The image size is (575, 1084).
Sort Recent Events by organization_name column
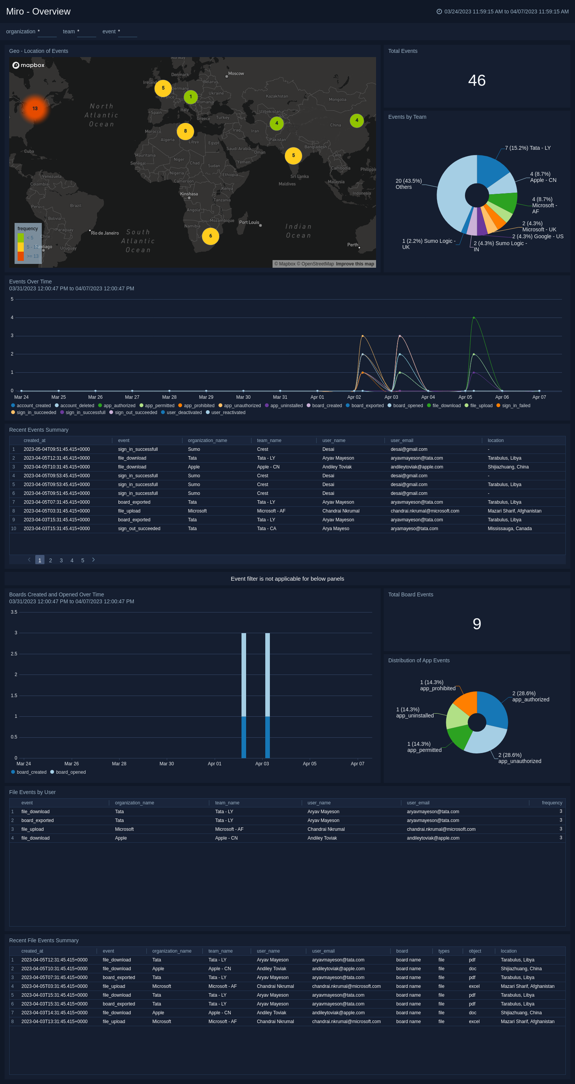(207, 440)
